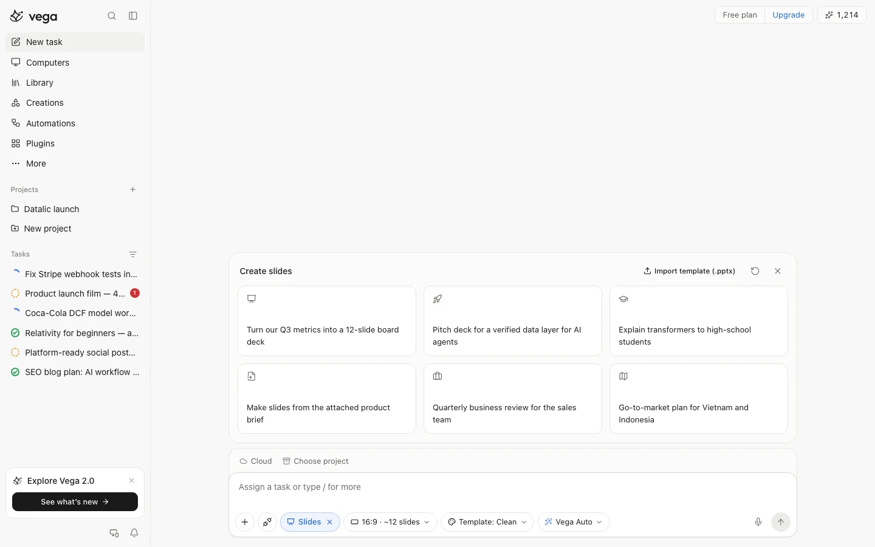This screenshot has width=875, height=547.
Task: Click the Free plan label
Action: [x=740, y=15]
